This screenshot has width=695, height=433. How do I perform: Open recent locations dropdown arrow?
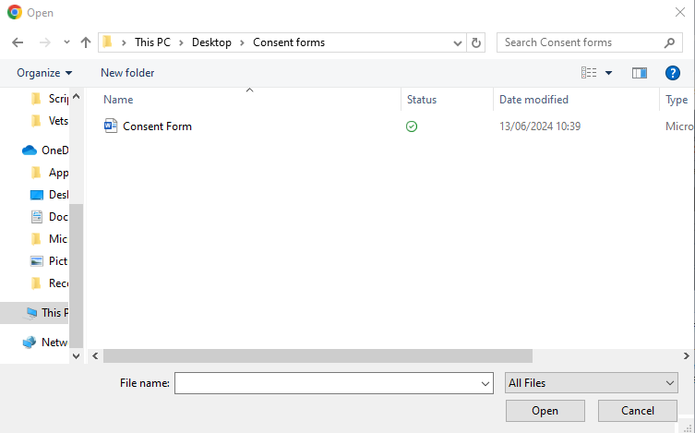[x=66, y=42]
